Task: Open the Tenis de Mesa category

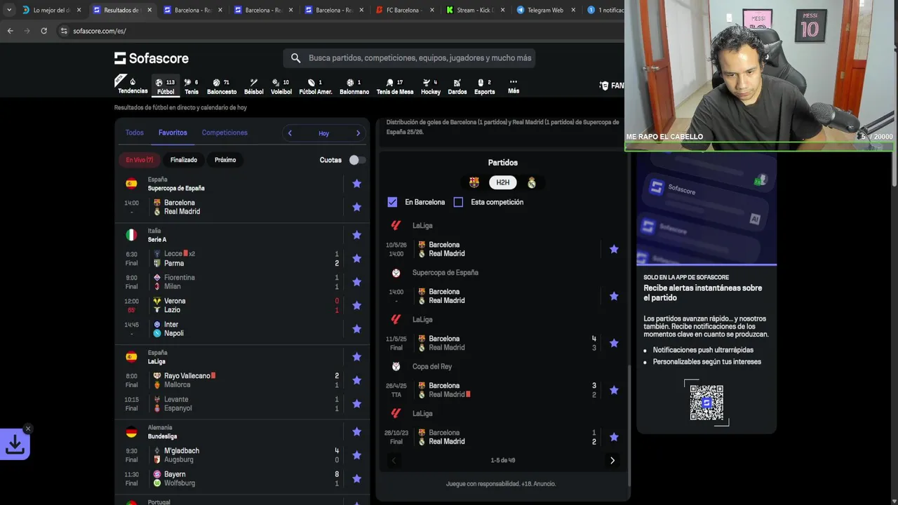Action: click(395, 86)
